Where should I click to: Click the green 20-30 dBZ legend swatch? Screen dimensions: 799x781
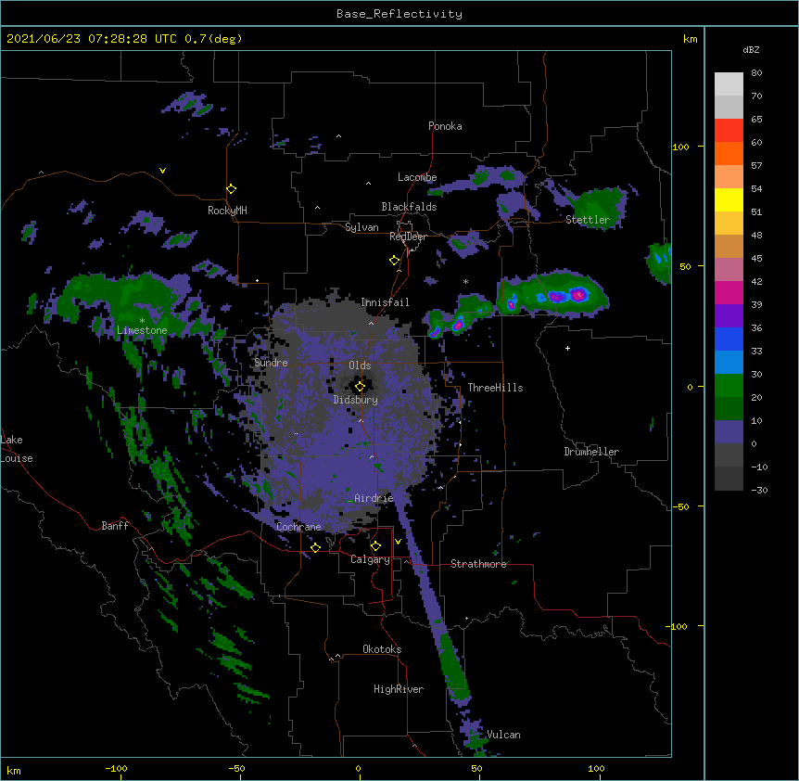729,386
